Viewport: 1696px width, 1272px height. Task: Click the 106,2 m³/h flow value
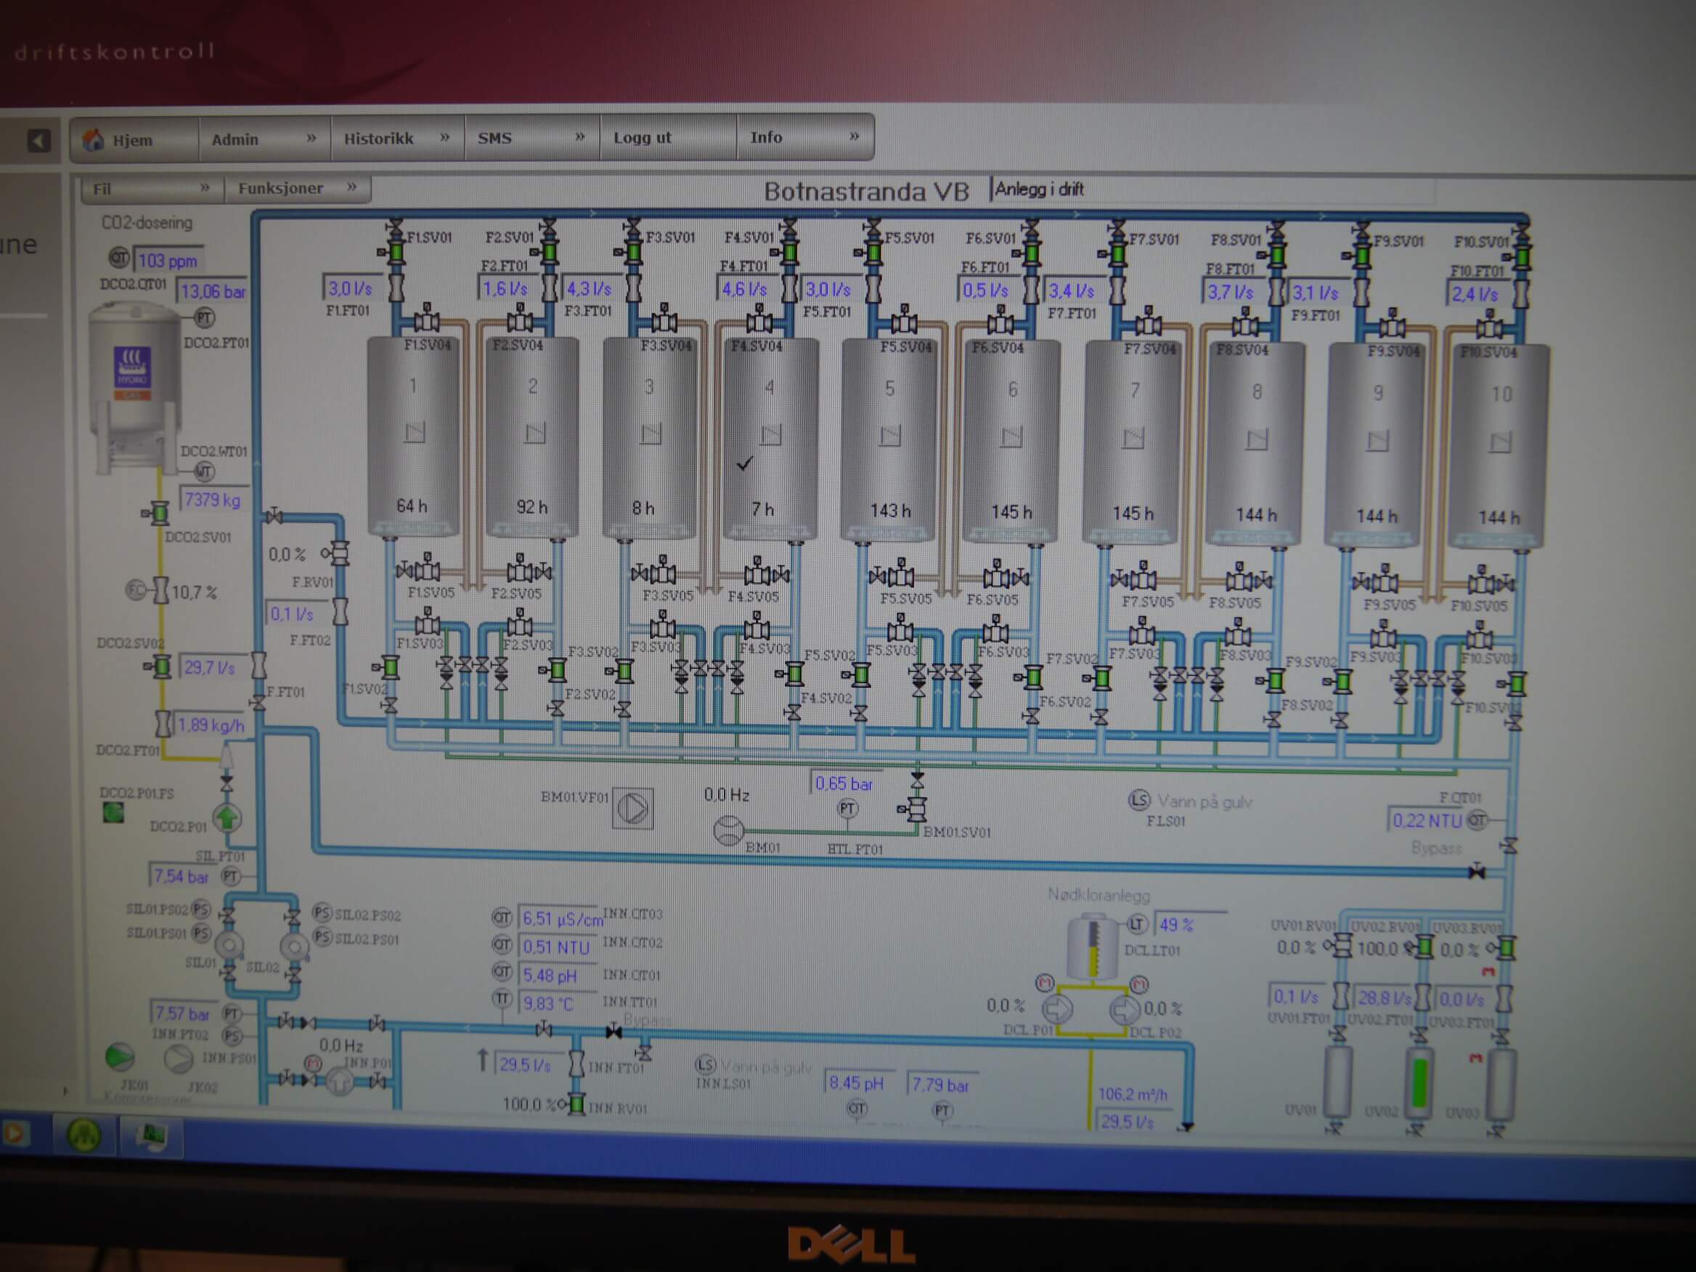[1133, 1094]
